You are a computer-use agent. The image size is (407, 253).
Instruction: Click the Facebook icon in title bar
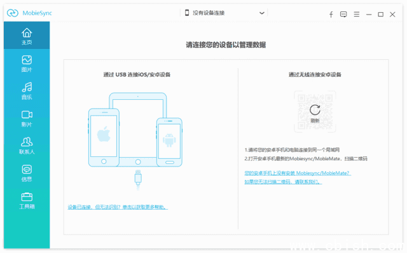(x=331, y=14)
